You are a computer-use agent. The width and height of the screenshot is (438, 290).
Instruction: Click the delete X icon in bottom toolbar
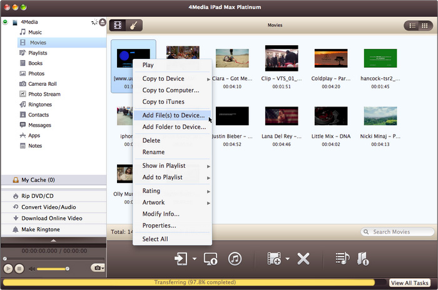point(303,258)
